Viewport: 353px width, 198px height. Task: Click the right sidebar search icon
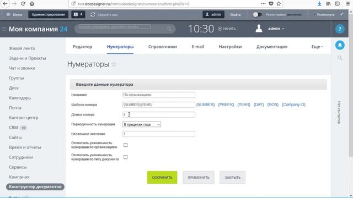point(340,58)
